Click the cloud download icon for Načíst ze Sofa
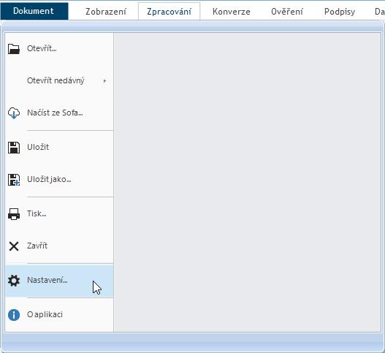The width and height of the screenshot is (385, 353). click(x=14, y=113)
